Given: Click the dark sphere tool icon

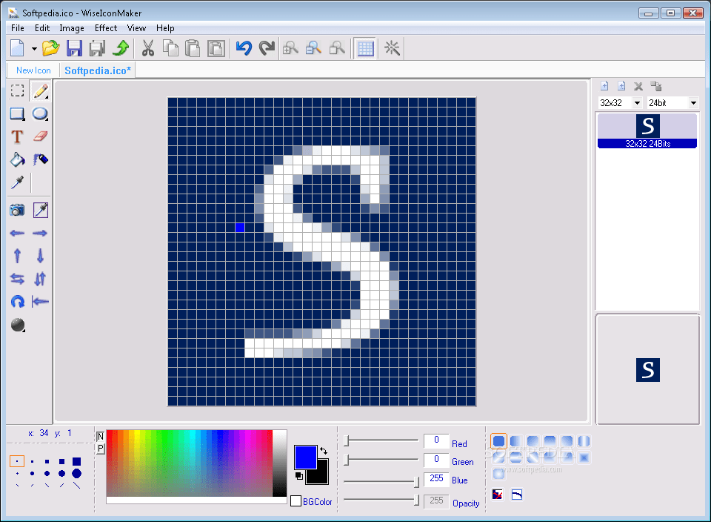Looking at the screenshot, I should [x=17, y=325].
